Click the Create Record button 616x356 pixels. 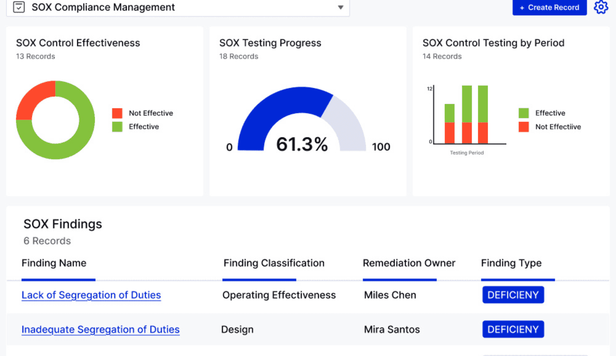click(x=549, y=7)
